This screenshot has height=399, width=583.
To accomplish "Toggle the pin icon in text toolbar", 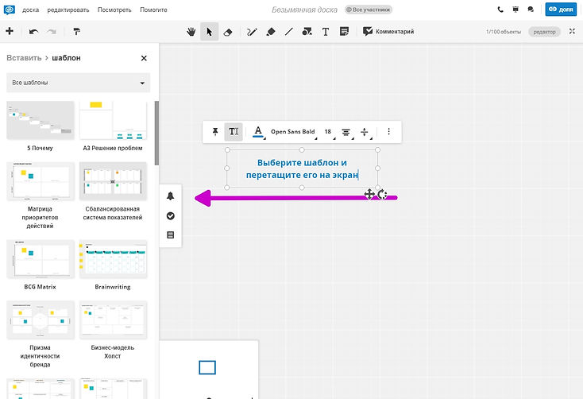I will point(215,131).
